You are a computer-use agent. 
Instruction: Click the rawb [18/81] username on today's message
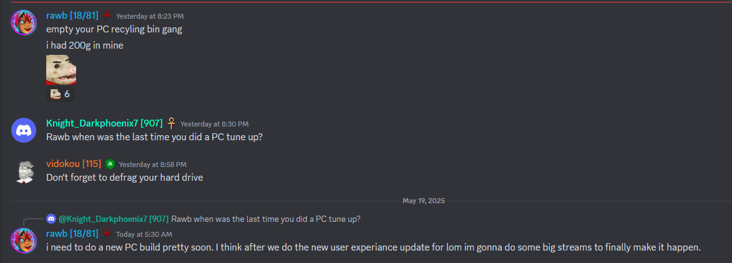pos(72,234)
